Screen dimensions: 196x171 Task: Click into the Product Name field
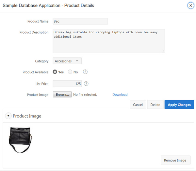pos(80,21)
